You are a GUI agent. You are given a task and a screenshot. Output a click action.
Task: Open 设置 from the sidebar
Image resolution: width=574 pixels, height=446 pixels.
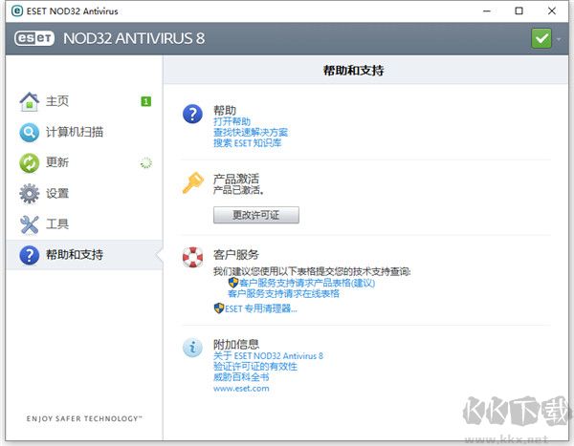click(57, 193)
